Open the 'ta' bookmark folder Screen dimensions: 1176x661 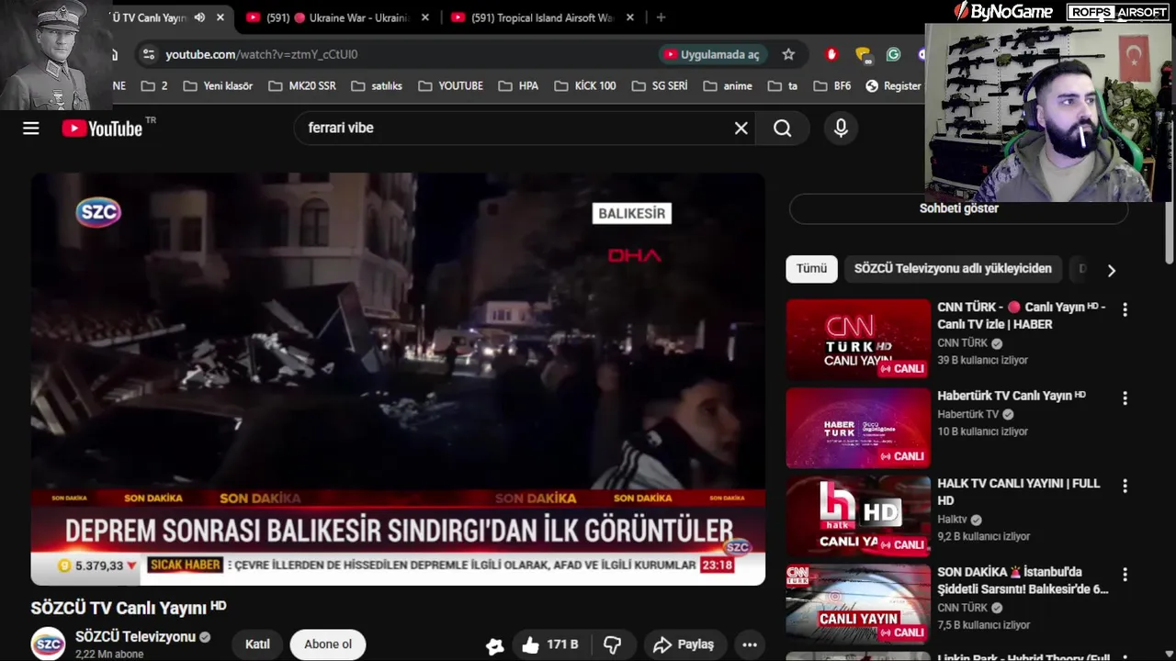tap(783, 85)
